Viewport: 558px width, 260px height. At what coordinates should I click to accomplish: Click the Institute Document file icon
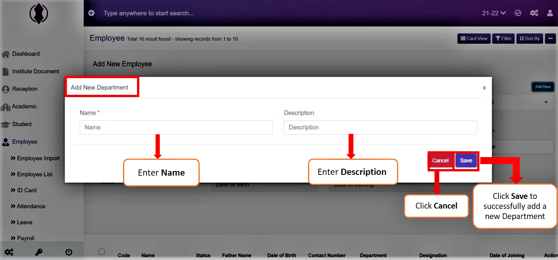coord(5,72)
